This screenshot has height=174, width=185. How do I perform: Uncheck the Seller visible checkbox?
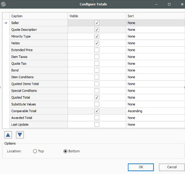point(97,23)
